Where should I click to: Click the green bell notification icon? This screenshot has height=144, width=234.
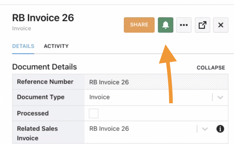[x=165, y=25]
